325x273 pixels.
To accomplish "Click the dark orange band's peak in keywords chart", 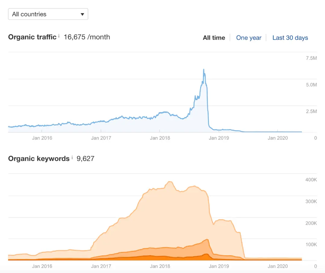I will coord(206,254).
